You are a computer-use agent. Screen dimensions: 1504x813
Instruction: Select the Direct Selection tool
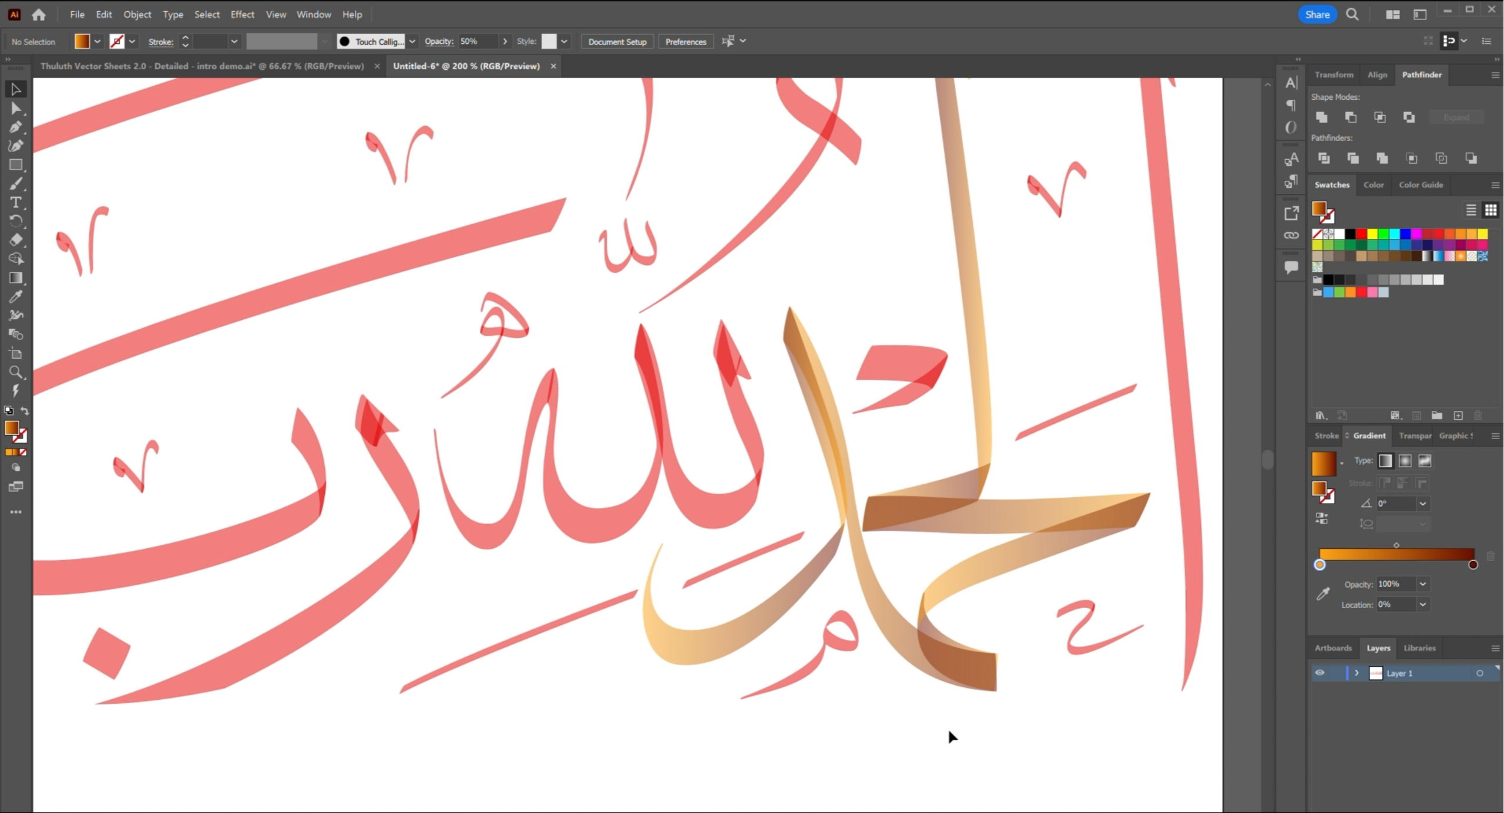coord(16,109)
